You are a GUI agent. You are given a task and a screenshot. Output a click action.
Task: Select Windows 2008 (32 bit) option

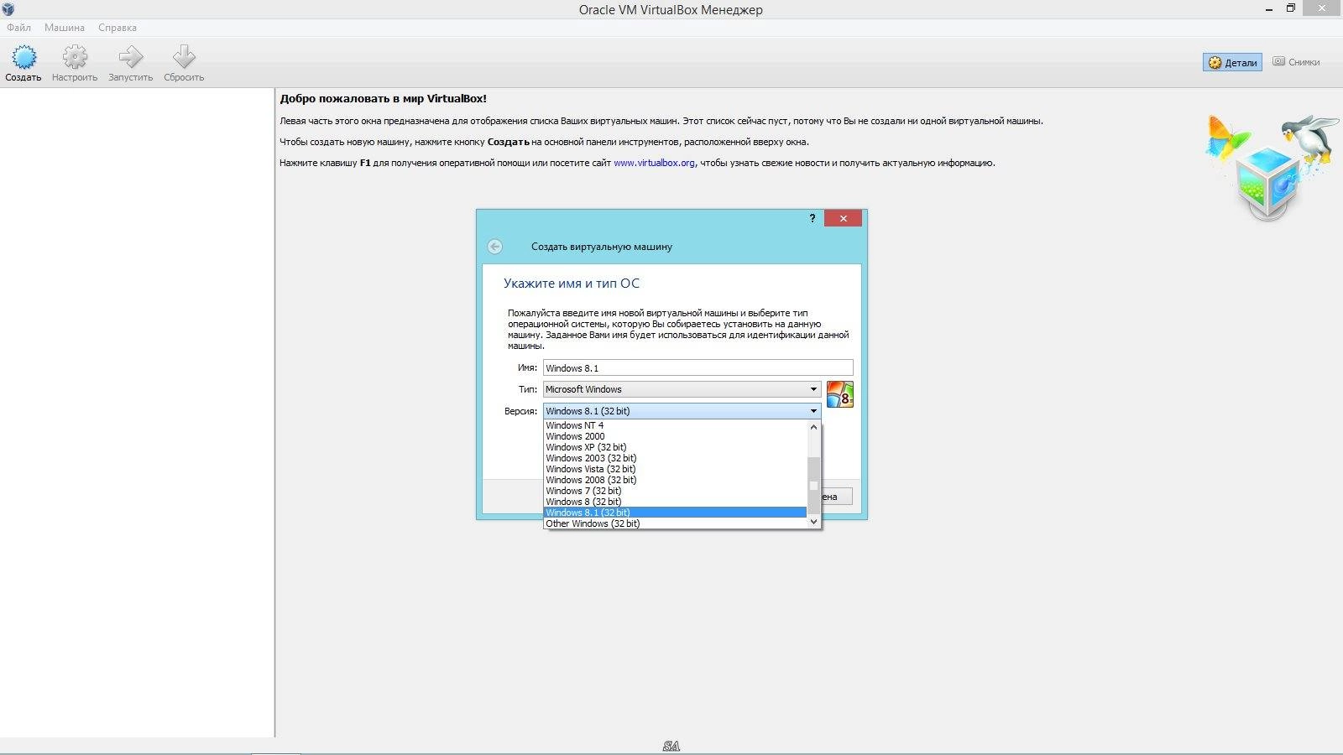pos(676,480)
